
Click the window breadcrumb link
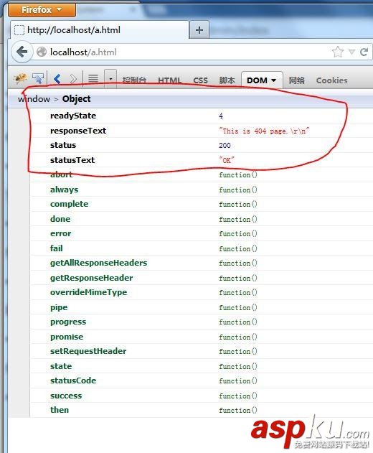coord(34,99)
